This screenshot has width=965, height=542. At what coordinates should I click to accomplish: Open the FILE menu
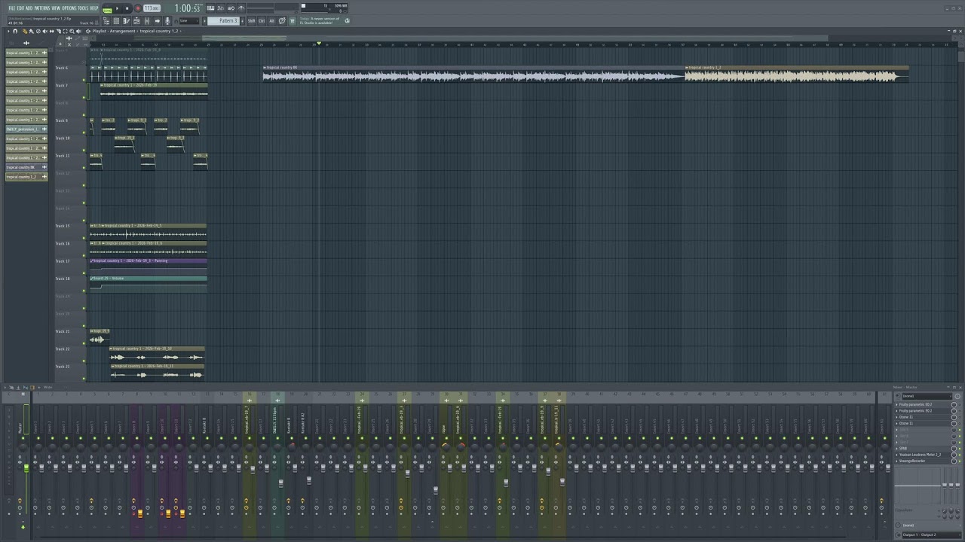coord(11,8)
